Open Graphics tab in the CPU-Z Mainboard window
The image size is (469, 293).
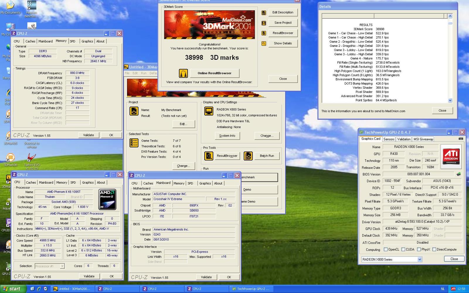[205, 183]
